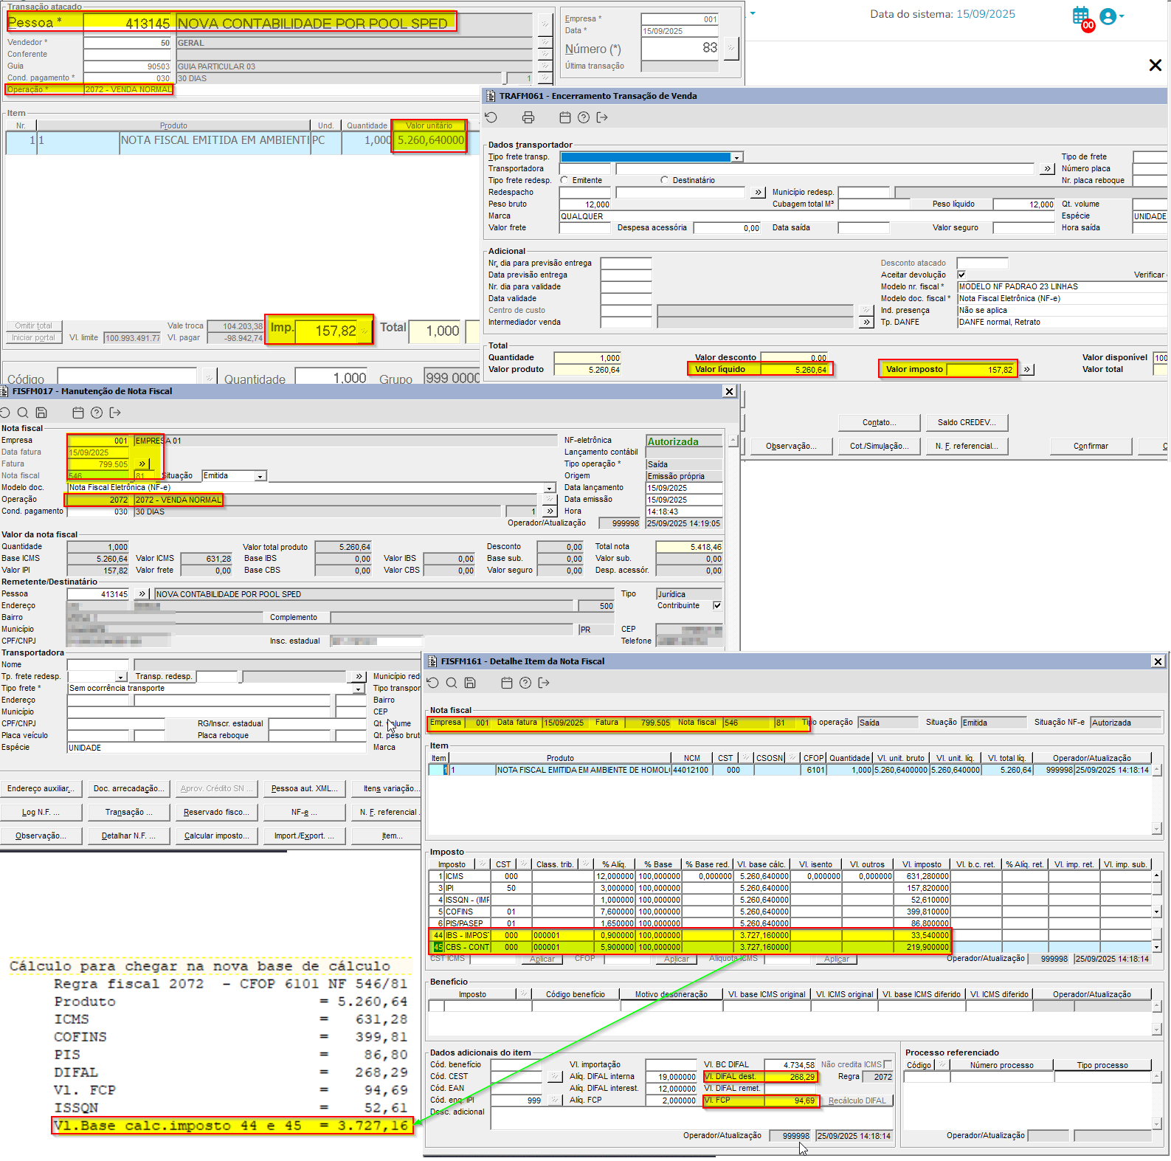This screenshot has width=1171, height=1161.
Task: Open the Tipo frete transp. dropdown
Action: coord(736,156)
